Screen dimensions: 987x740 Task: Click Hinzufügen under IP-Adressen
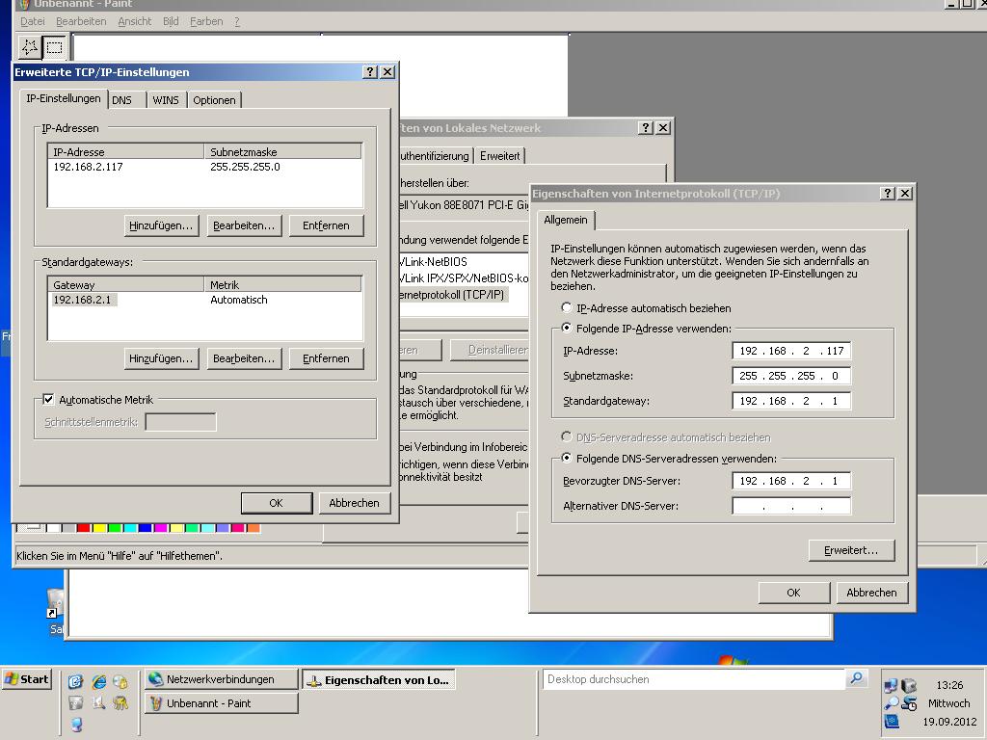tap(162, 225)
